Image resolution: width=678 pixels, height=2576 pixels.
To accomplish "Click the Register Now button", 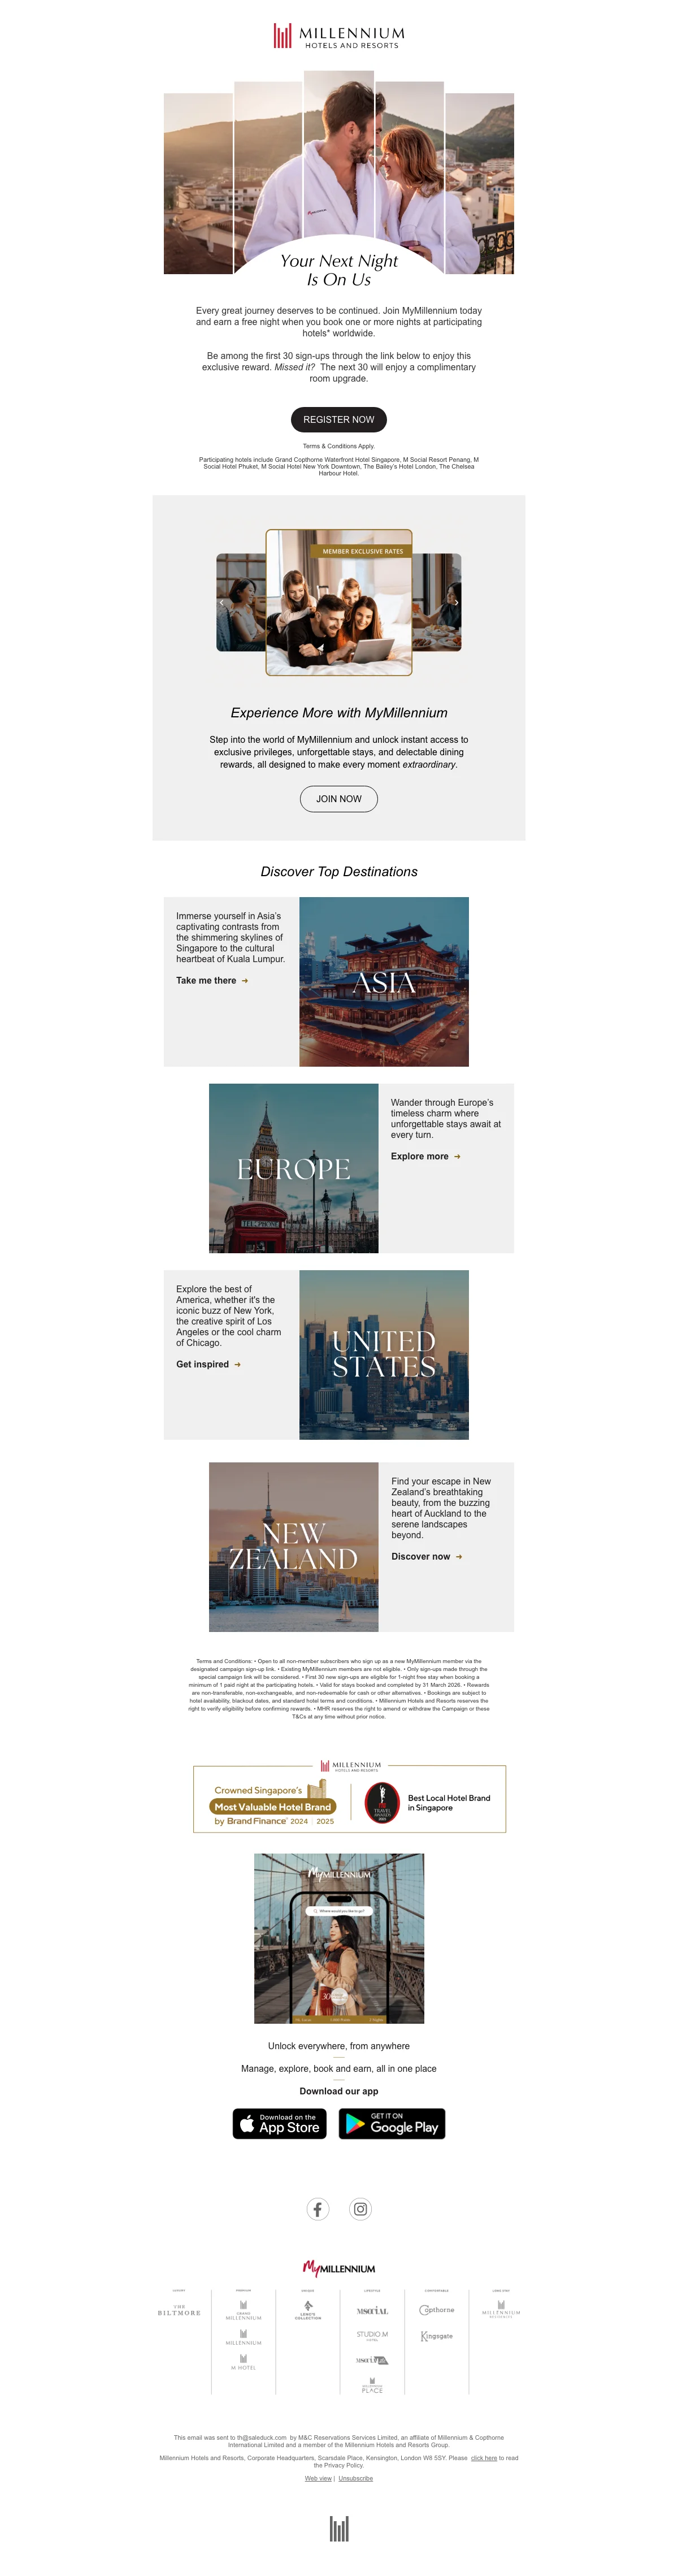I will [339, 420].
